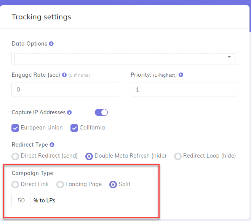Click the Engage Rate input field

pos(65,89)
